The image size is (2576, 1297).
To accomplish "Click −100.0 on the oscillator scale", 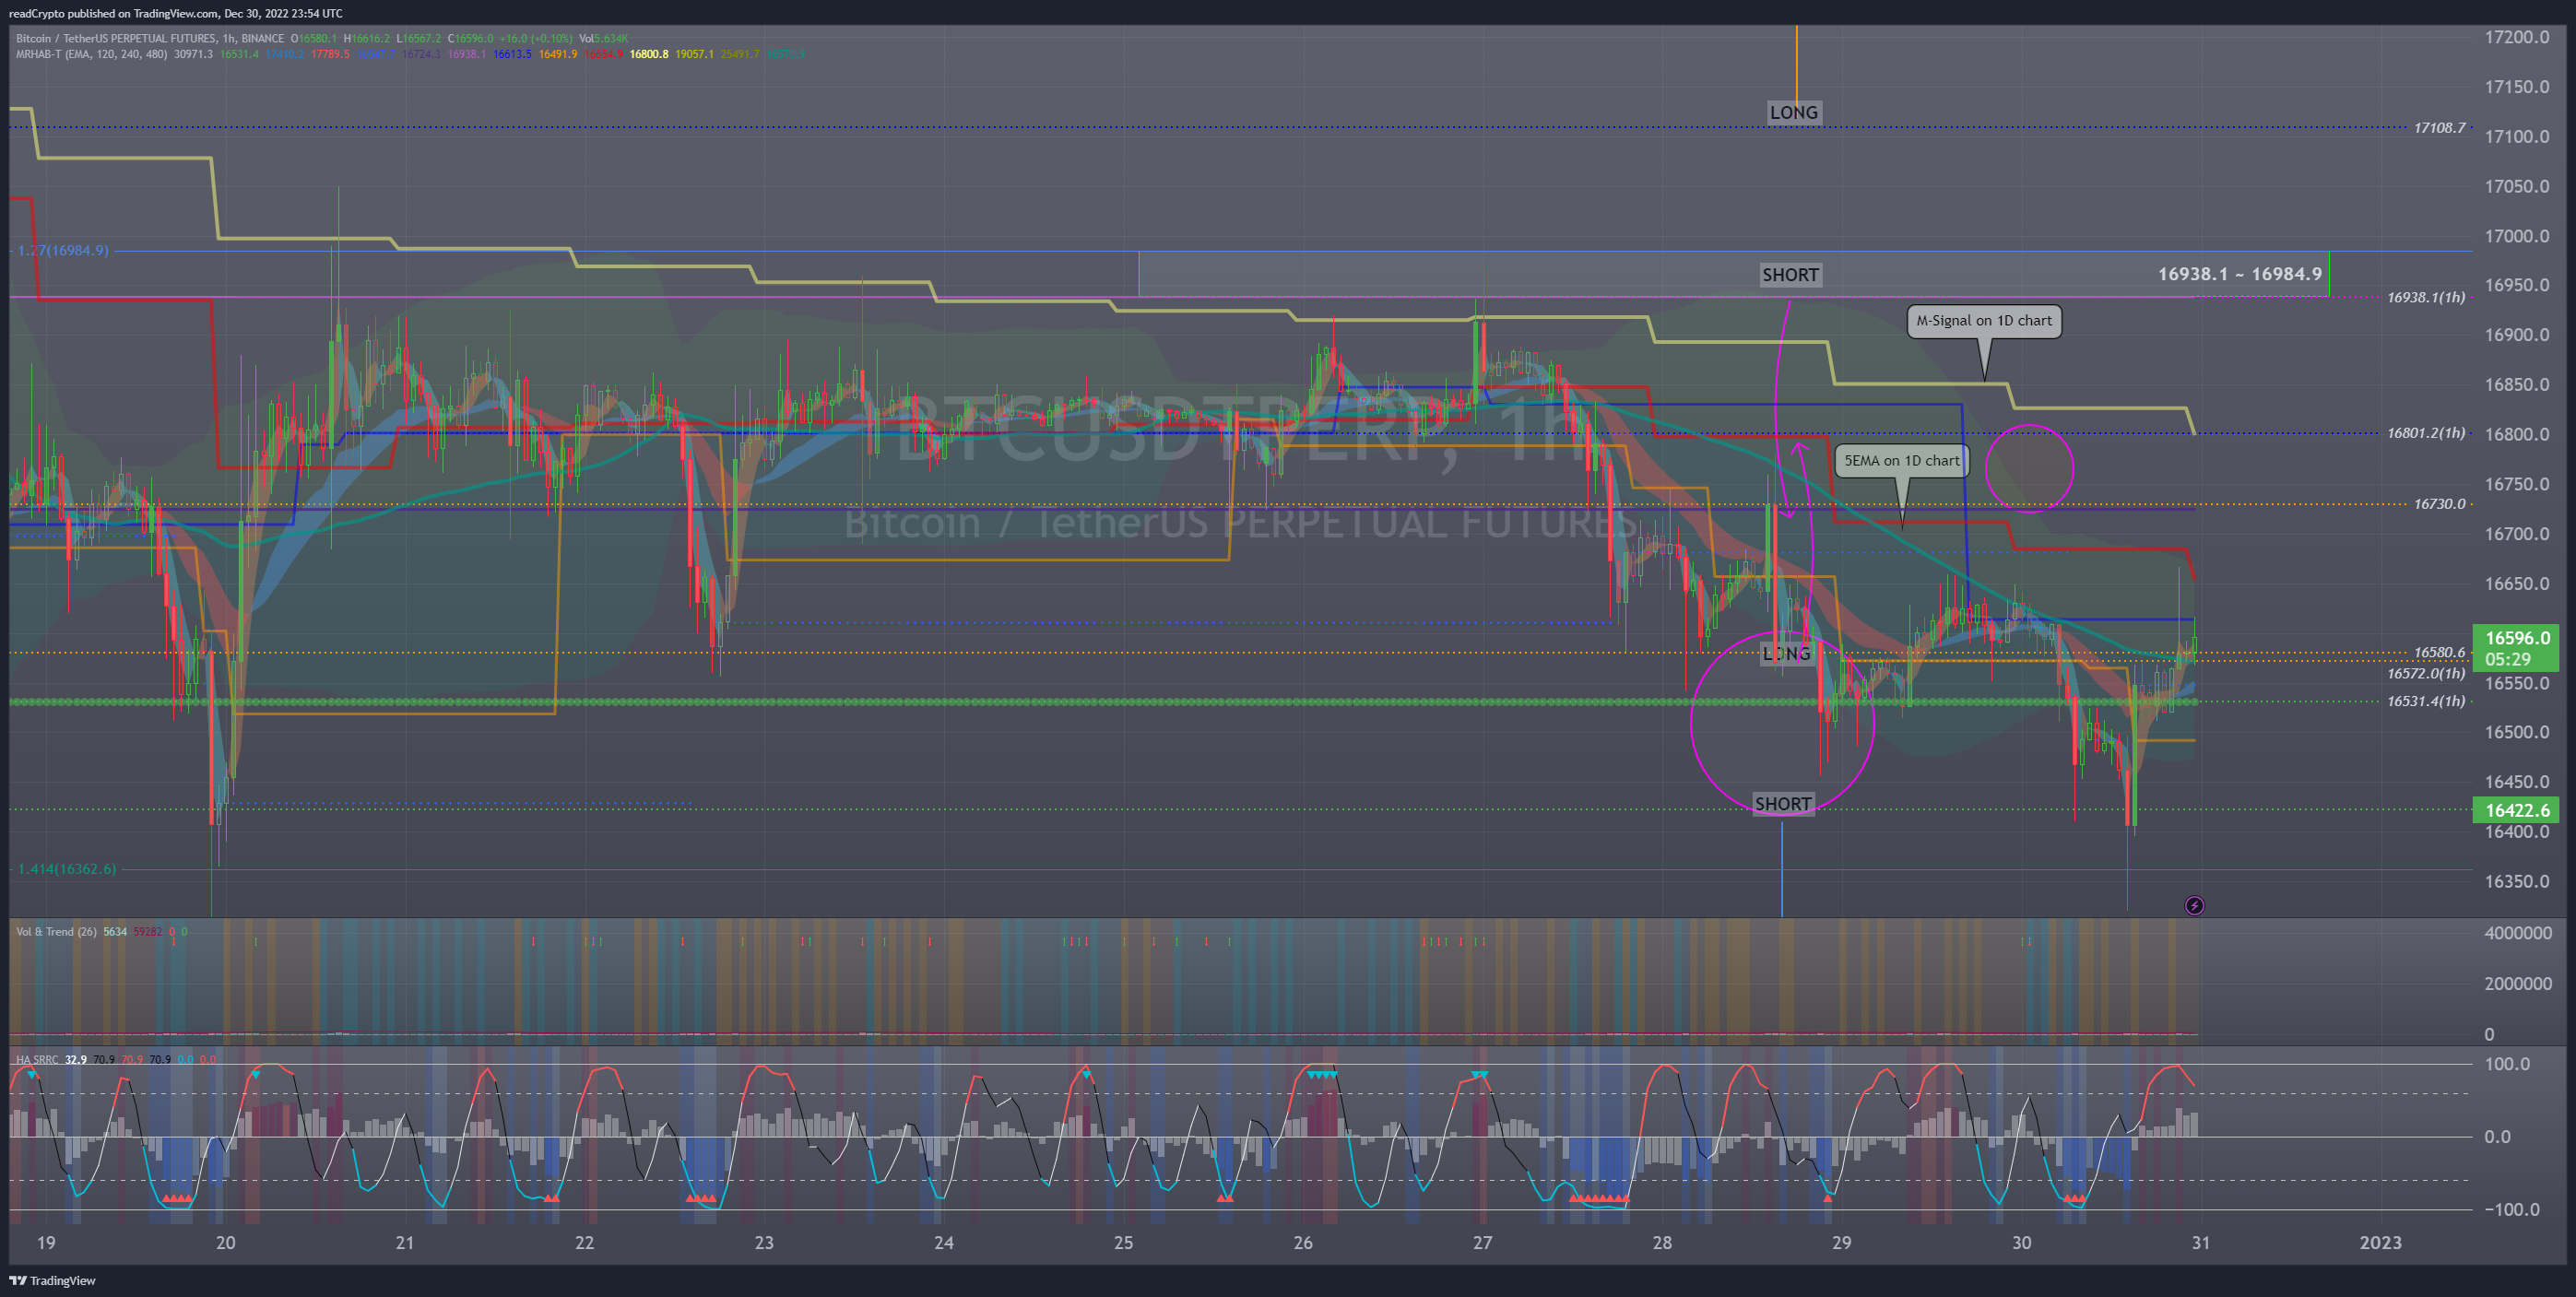I will [2511, 1209].
